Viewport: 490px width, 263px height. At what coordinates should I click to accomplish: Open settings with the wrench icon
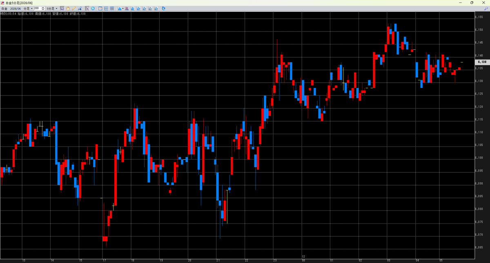pyautogui.click(x=486, y=8)
